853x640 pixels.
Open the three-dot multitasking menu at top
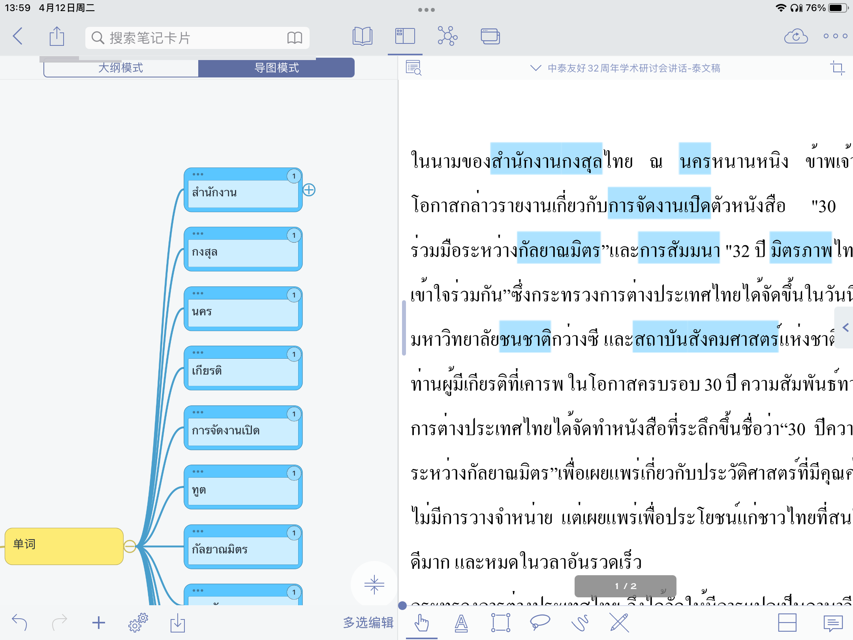[x=426, y=9]
